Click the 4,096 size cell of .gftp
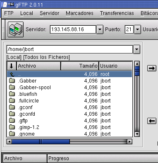 pyautogui.click(x=91, y=121)
